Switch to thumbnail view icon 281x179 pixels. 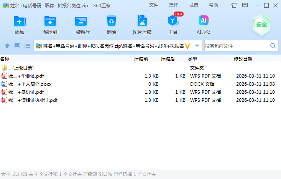click(x=17, y=46)
